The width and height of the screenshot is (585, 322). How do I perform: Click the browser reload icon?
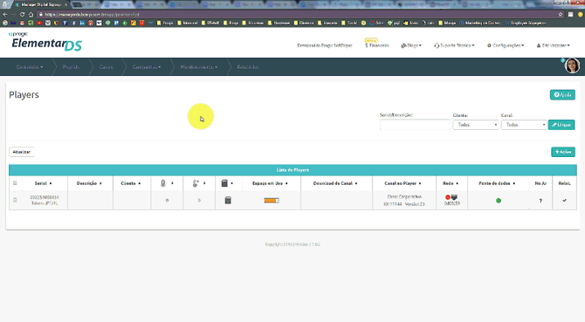coord(22,14)
